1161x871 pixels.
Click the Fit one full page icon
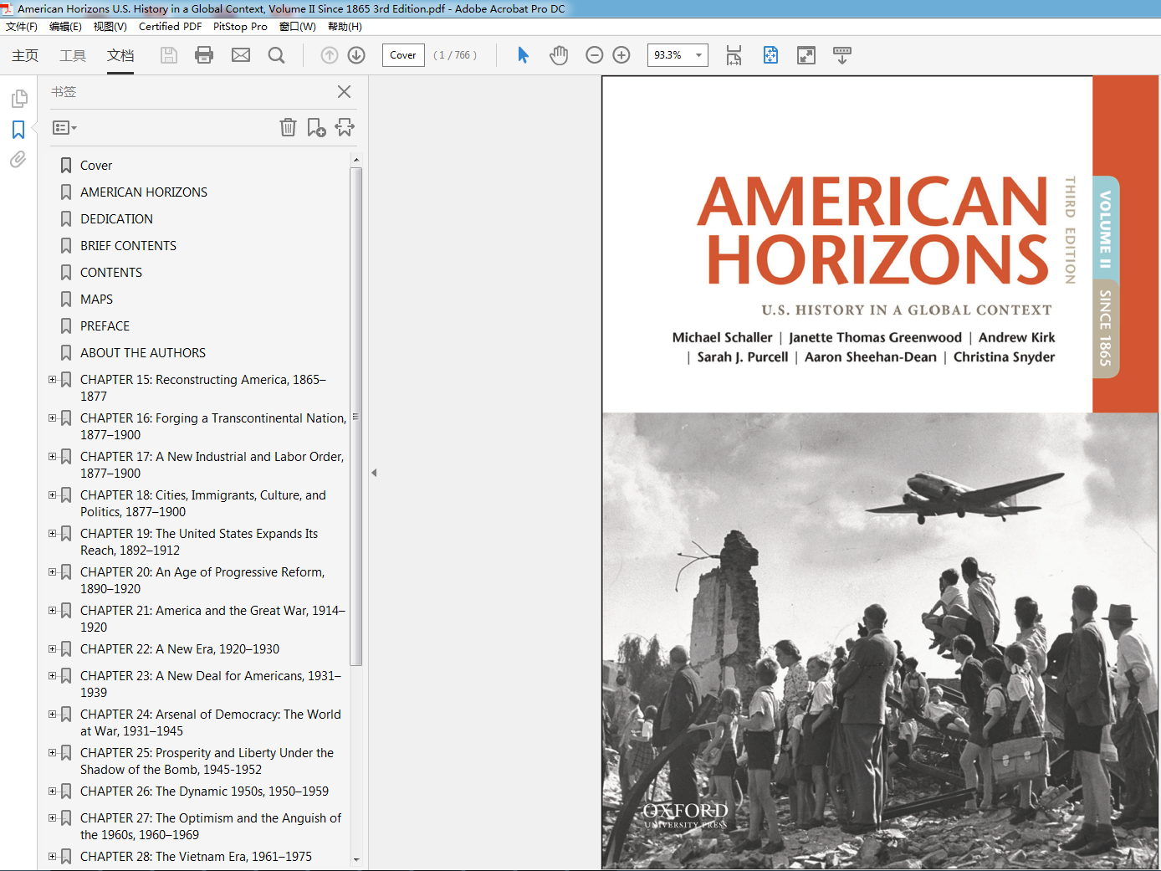click(770, 55)
